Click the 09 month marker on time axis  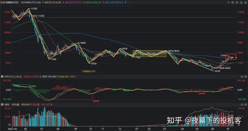(x=75, y=129)
